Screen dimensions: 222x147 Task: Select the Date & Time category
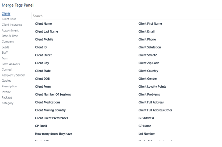click(10, 36)
